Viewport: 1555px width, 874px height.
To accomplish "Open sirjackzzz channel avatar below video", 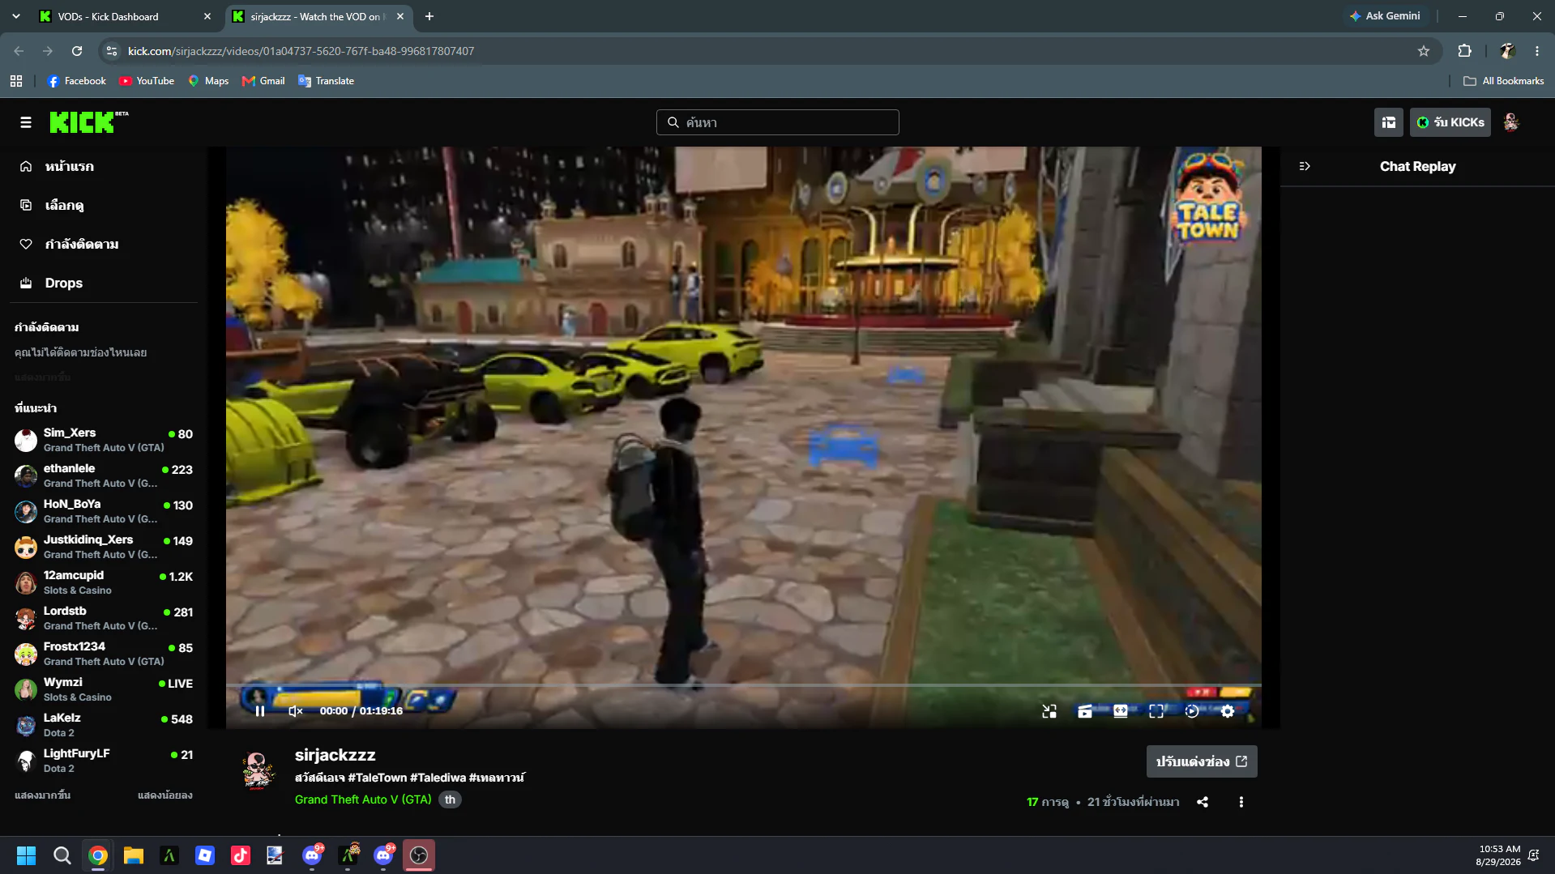I will pyautogui.click(x=258, y=770).
